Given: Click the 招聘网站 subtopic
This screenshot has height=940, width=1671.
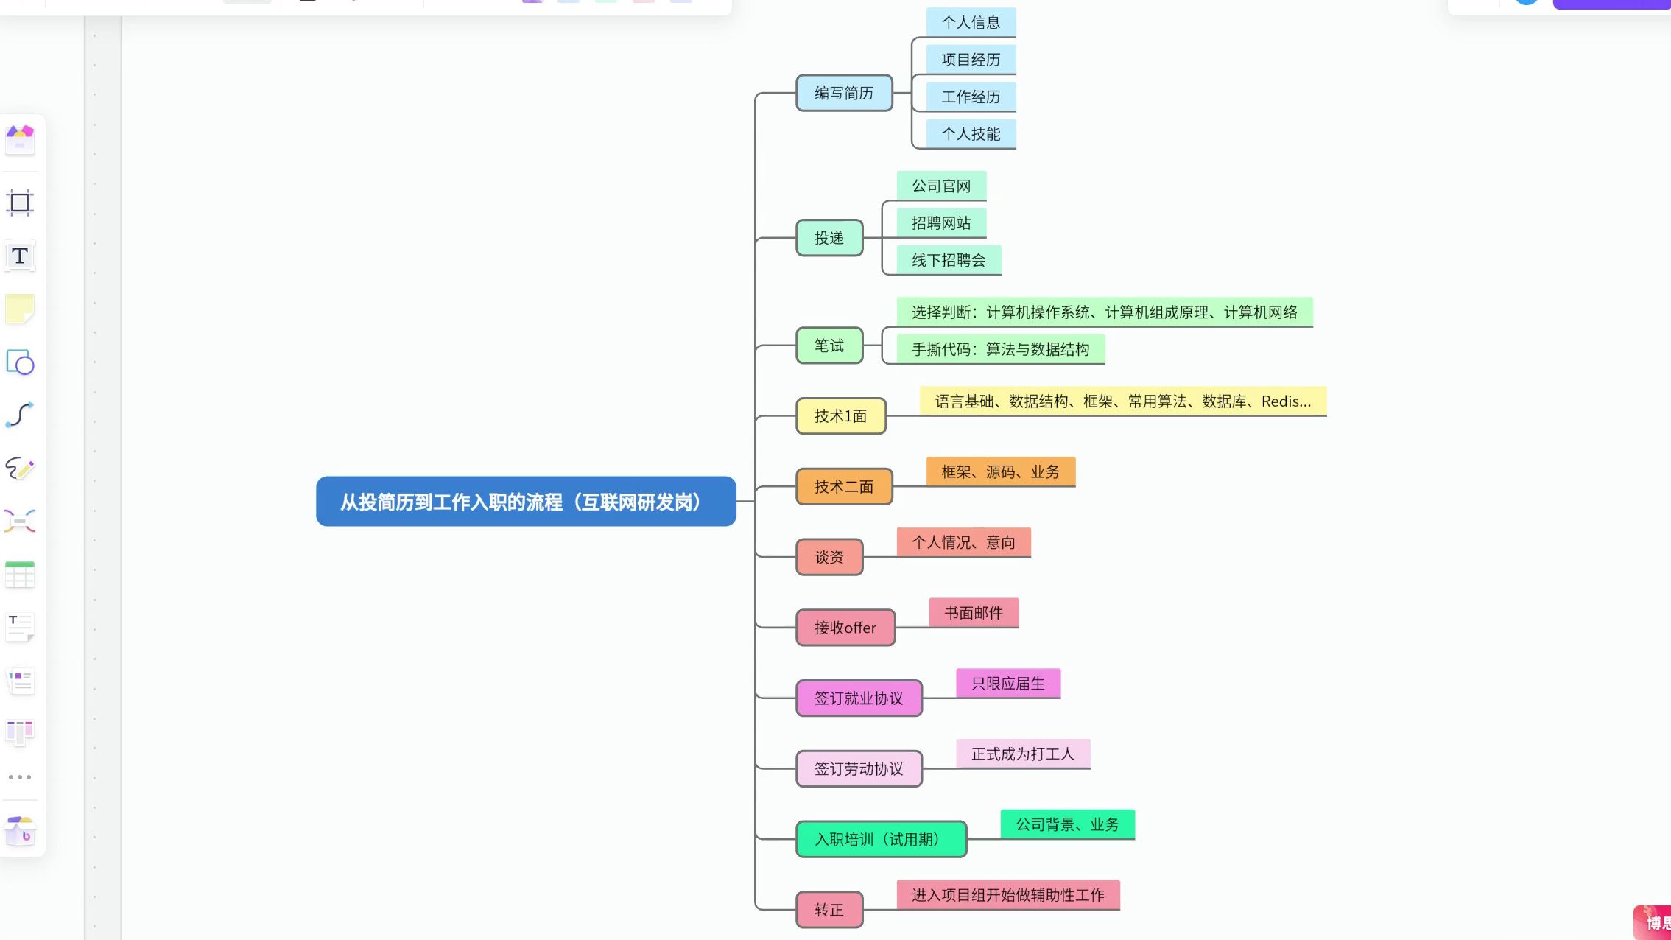Looking at the screenshot, I should [941, 223].
